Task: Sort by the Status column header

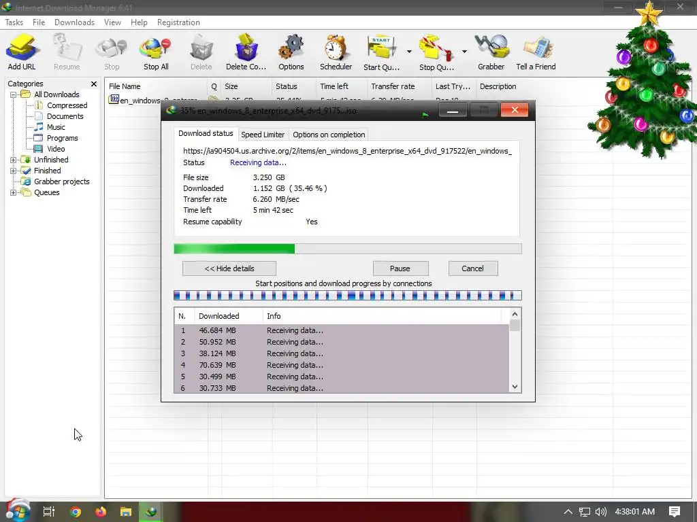Action: click(x=293, y=86)
